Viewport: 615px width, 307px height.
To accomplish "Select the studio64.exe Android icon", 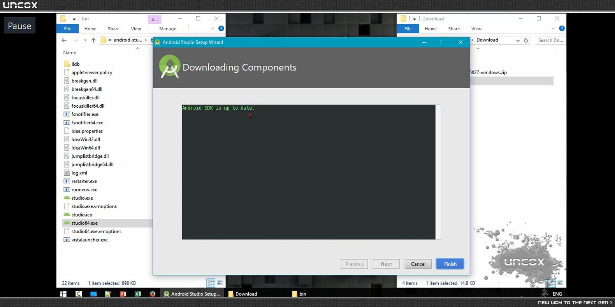I will tap(67, 223).
